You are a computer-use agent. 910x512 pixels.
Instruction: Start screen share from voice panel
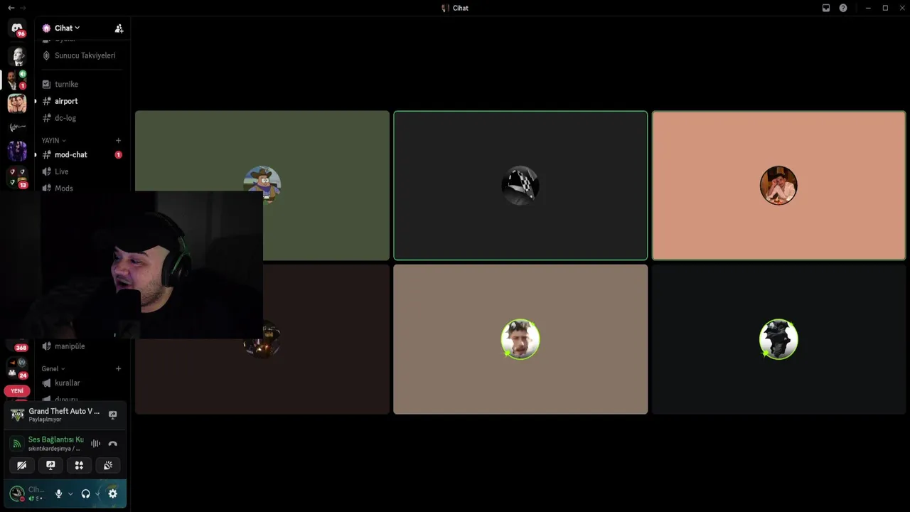50,465
